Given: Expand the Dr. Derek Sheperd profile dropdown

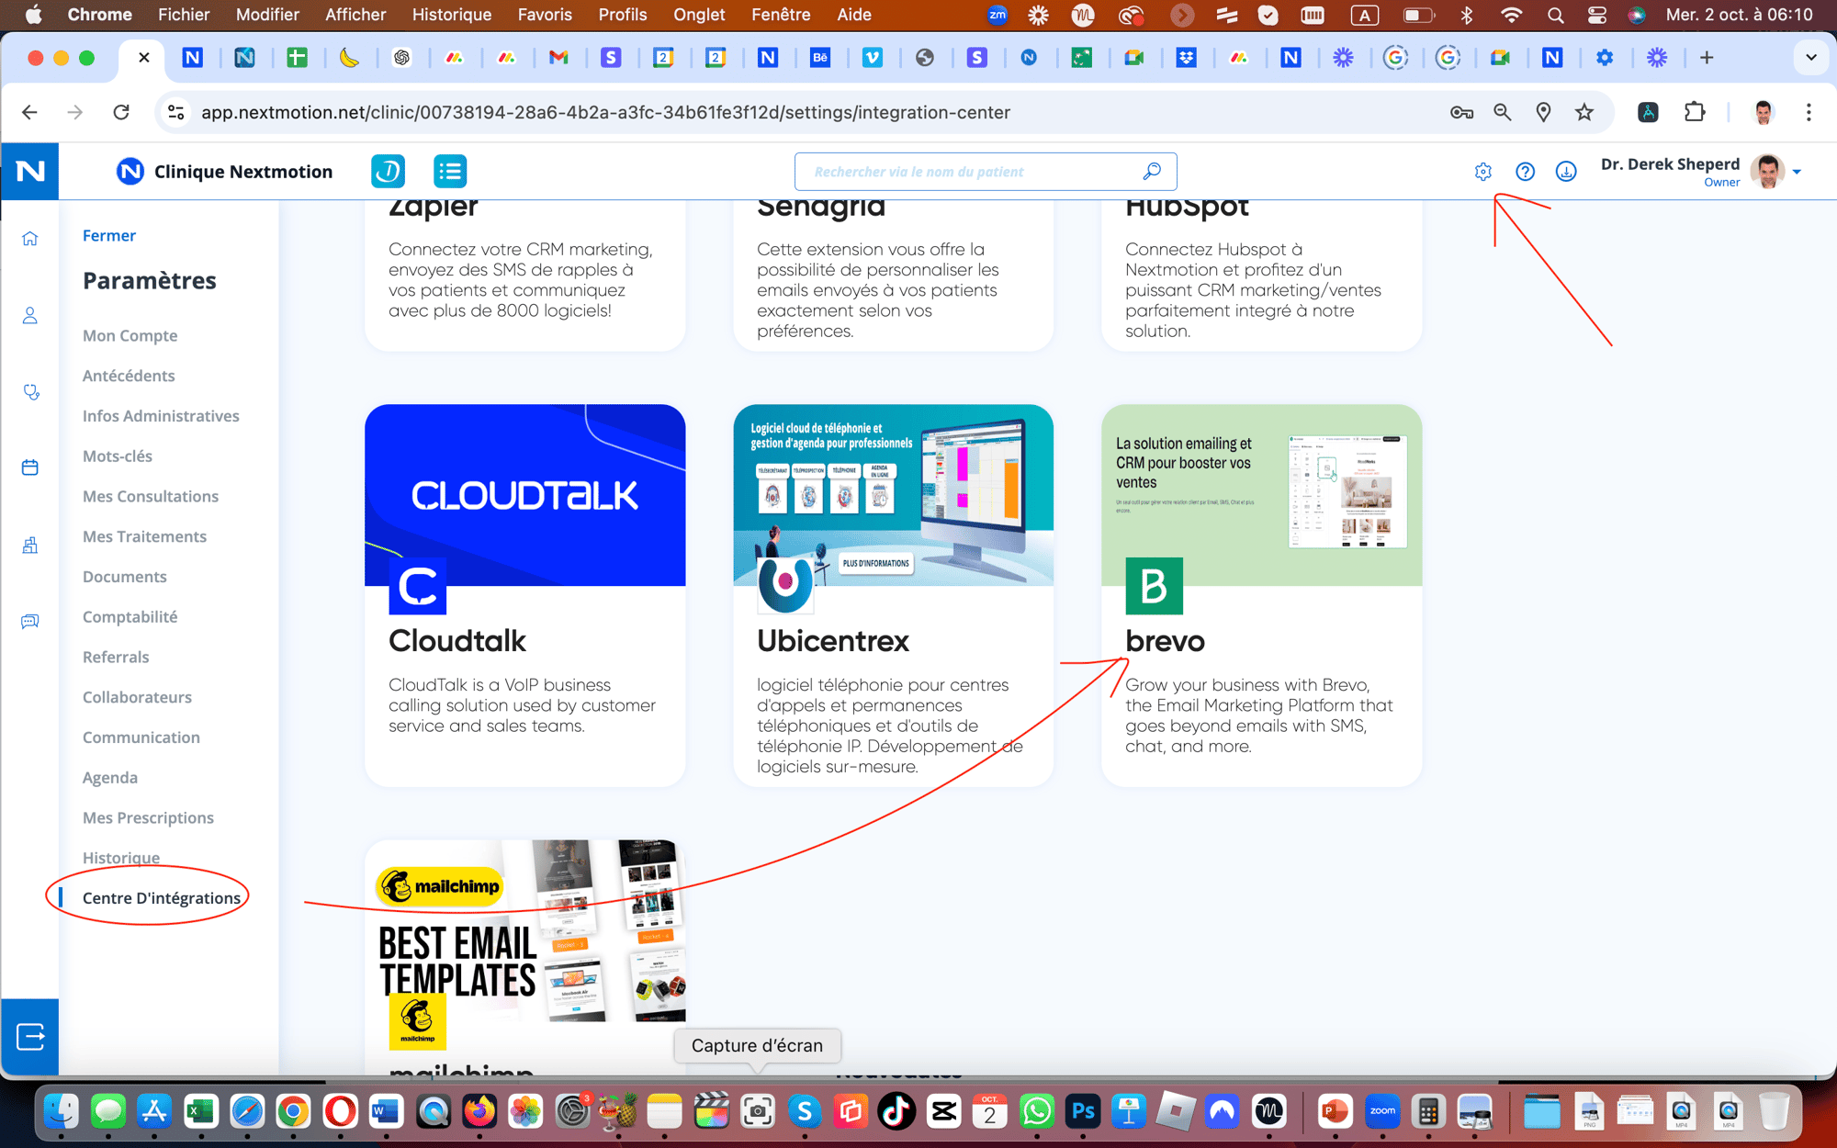Looking at the screenshot, I should 1797,172.
